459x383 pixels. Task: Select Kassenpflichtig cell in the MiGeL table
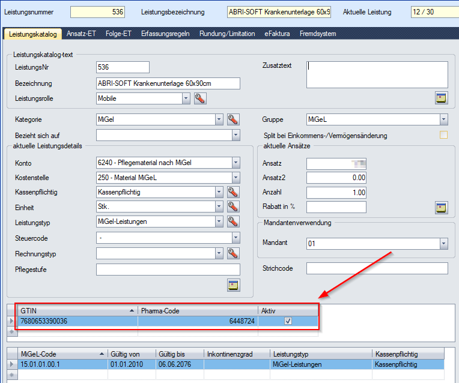[x=408, y=364]
